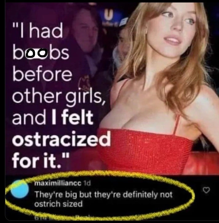Click the red sequined dress area

tap(146, 151)
